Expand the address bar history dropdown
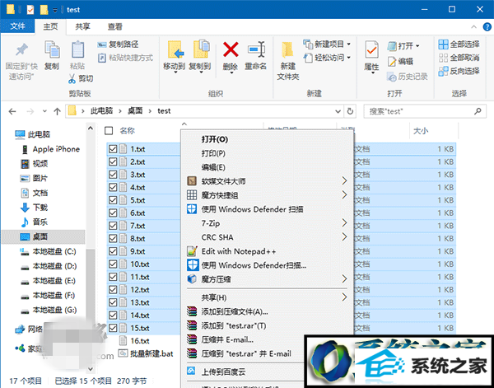 (x=338, y=111)
